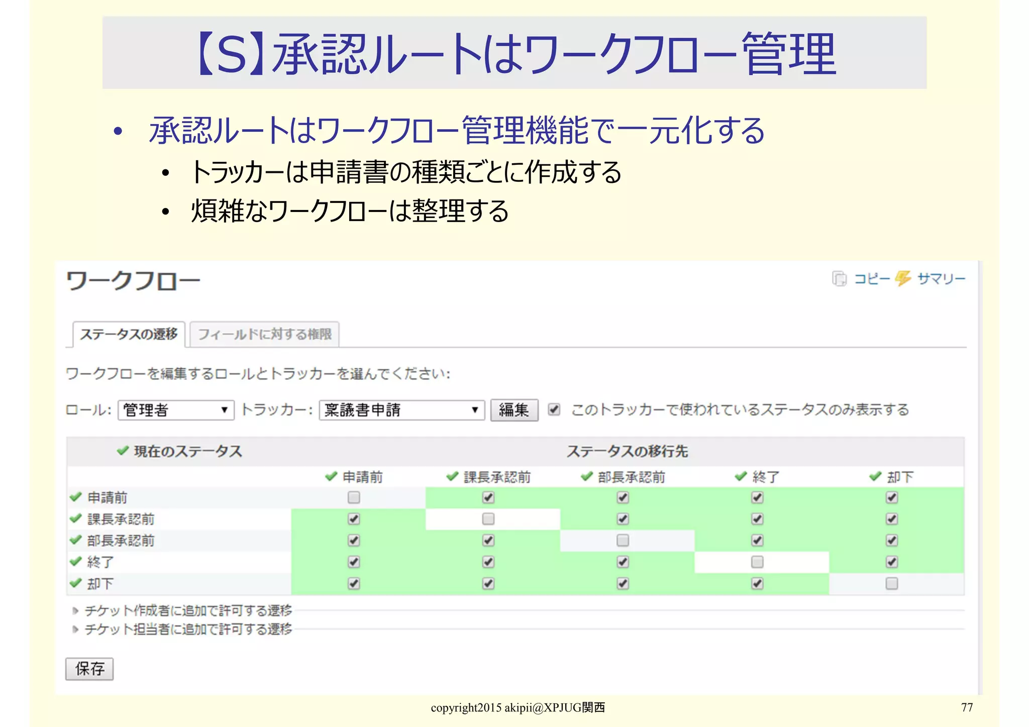
Task: Click the 保存 button
Action: pos(89,669)
